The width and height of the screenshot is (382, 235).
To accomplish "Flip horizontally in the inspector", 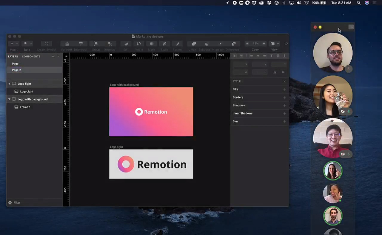I will point(275,72).
